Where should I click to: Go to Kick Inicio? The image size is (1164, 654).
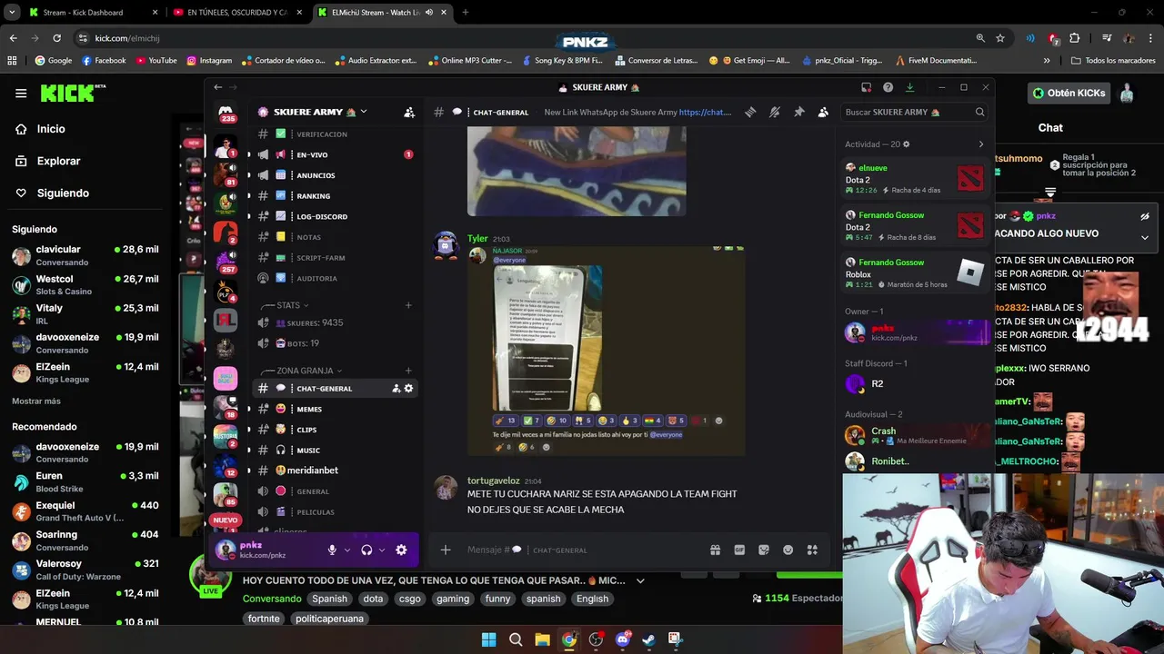point(51,129)
